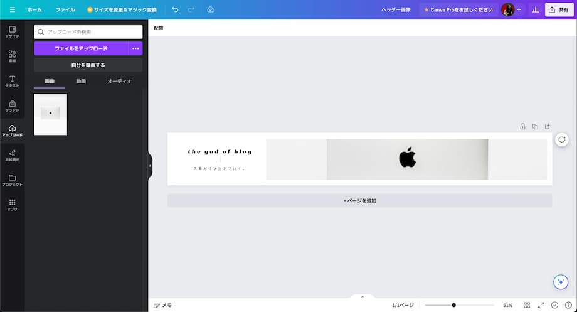Open the メモ notes panel
This screenshot has width=577, height=312.
(x=162, y=305)
